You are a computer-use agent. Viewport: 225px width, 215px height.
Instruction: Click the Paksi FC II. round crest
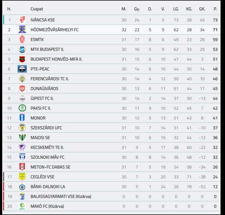pyautogui.click(x=22, y=108)
